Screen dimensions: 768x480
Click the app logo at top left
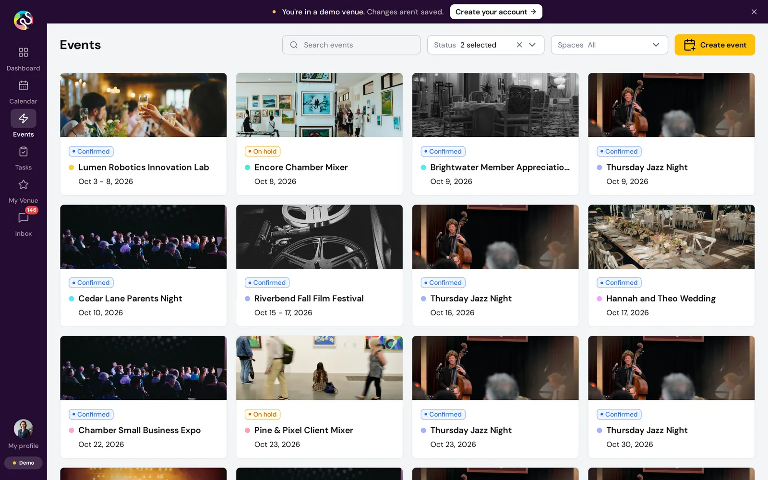click(23, 20)
